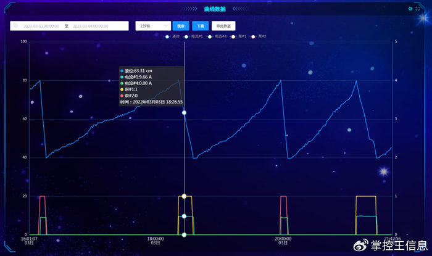Toggle the 泵#2 series in the legend

point(259,36)
